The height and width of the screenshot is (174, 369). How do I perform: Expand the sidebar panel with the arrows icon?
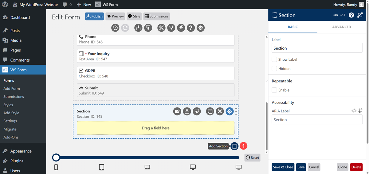pyautogui.click(x=360, y=15)
